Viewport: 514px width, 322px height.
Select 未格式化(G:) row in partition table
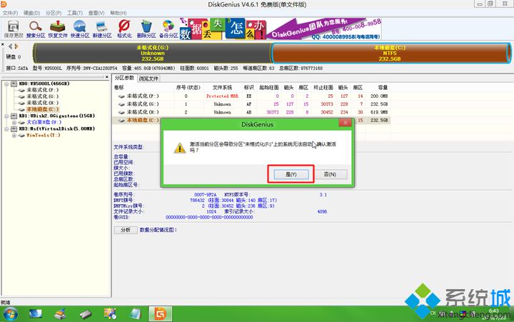(x=251, y=104)
